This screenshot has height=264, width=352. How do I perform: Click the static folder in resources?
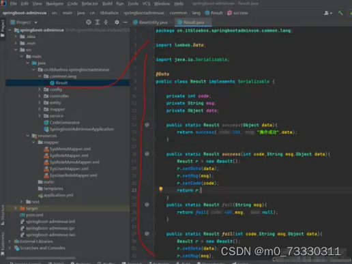pyautogui.click(x=46, y=182)
